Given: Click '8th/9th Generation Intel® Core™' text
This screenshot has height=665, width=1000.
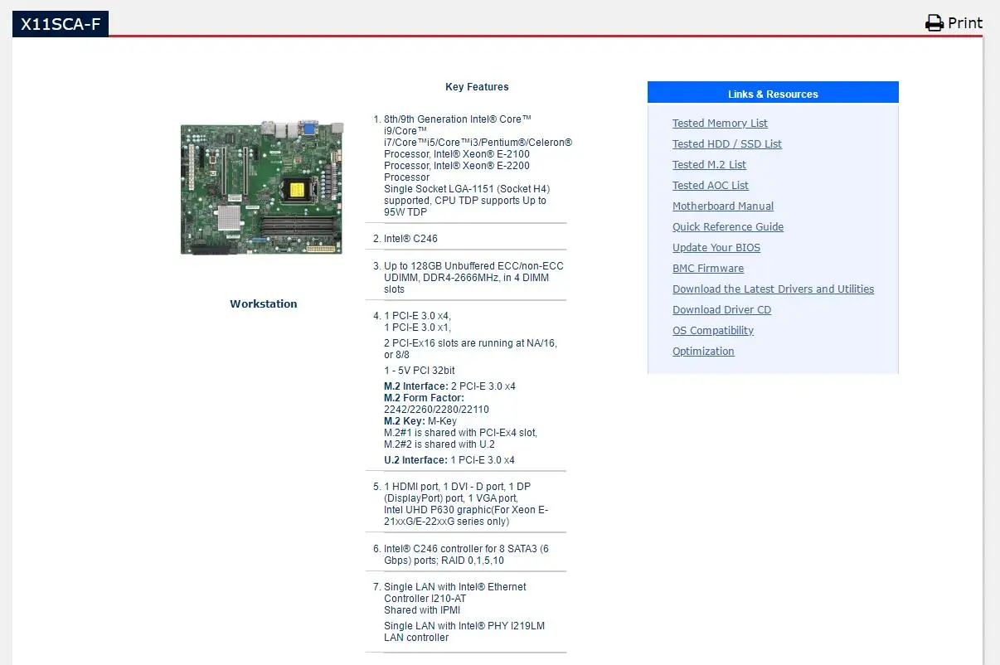Looking at the screenshot, I should click(458, 119).
